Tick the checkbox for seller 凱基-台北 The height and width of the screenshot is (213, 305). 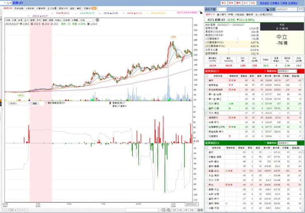point(206,171)
